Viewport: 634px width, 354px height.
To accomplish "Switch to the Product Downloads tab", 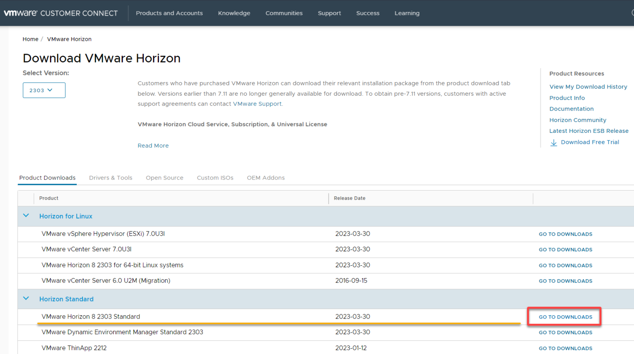I will coord(47,178).
